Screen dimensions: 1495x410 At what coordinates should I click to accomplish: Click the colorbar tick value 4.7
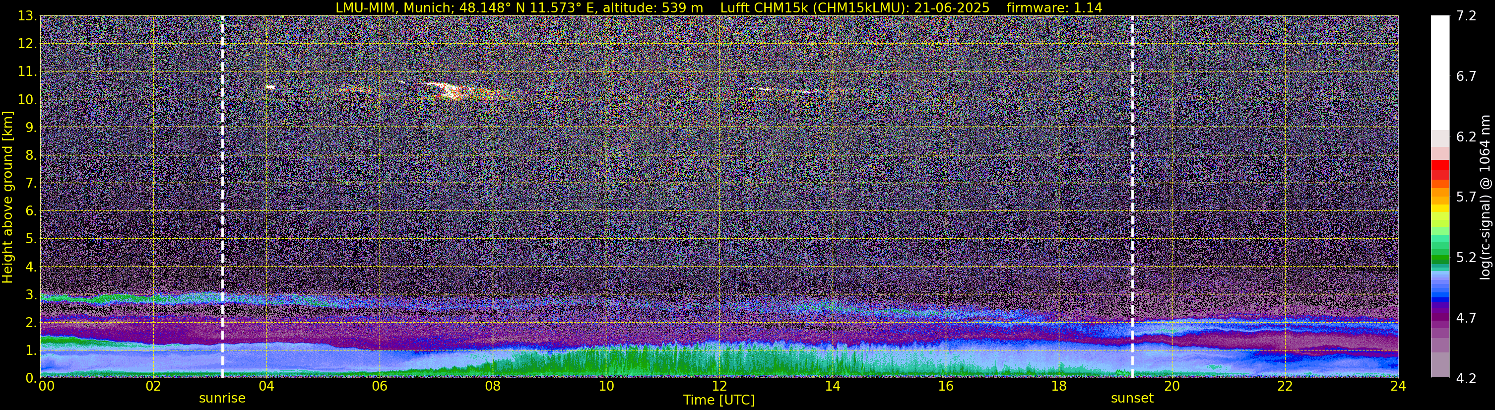coord(1466,318)
